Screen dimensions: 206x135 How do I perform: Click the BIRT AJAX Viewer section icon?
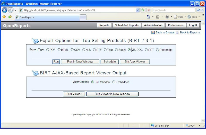point(35,73)
